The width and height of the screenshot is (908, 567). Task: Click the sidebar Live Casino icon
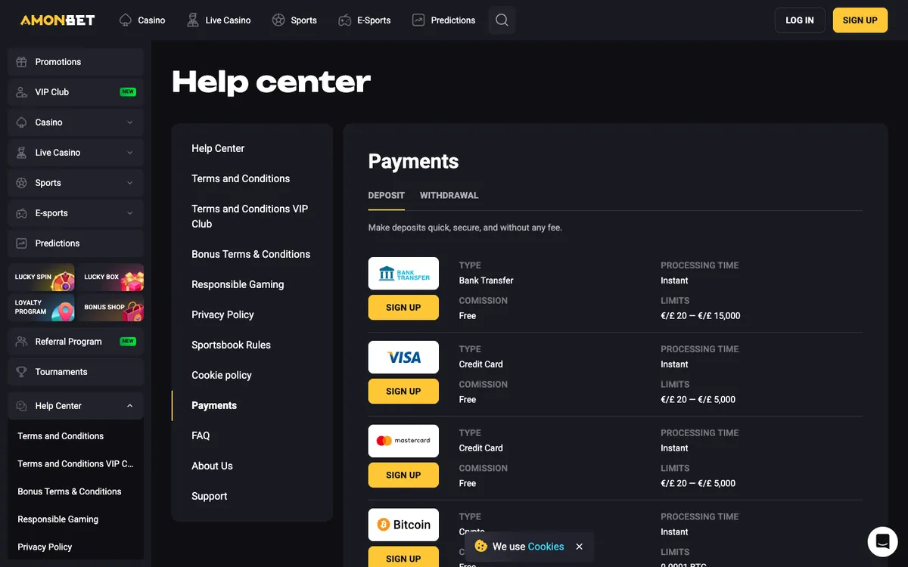[x=21, y=153]
